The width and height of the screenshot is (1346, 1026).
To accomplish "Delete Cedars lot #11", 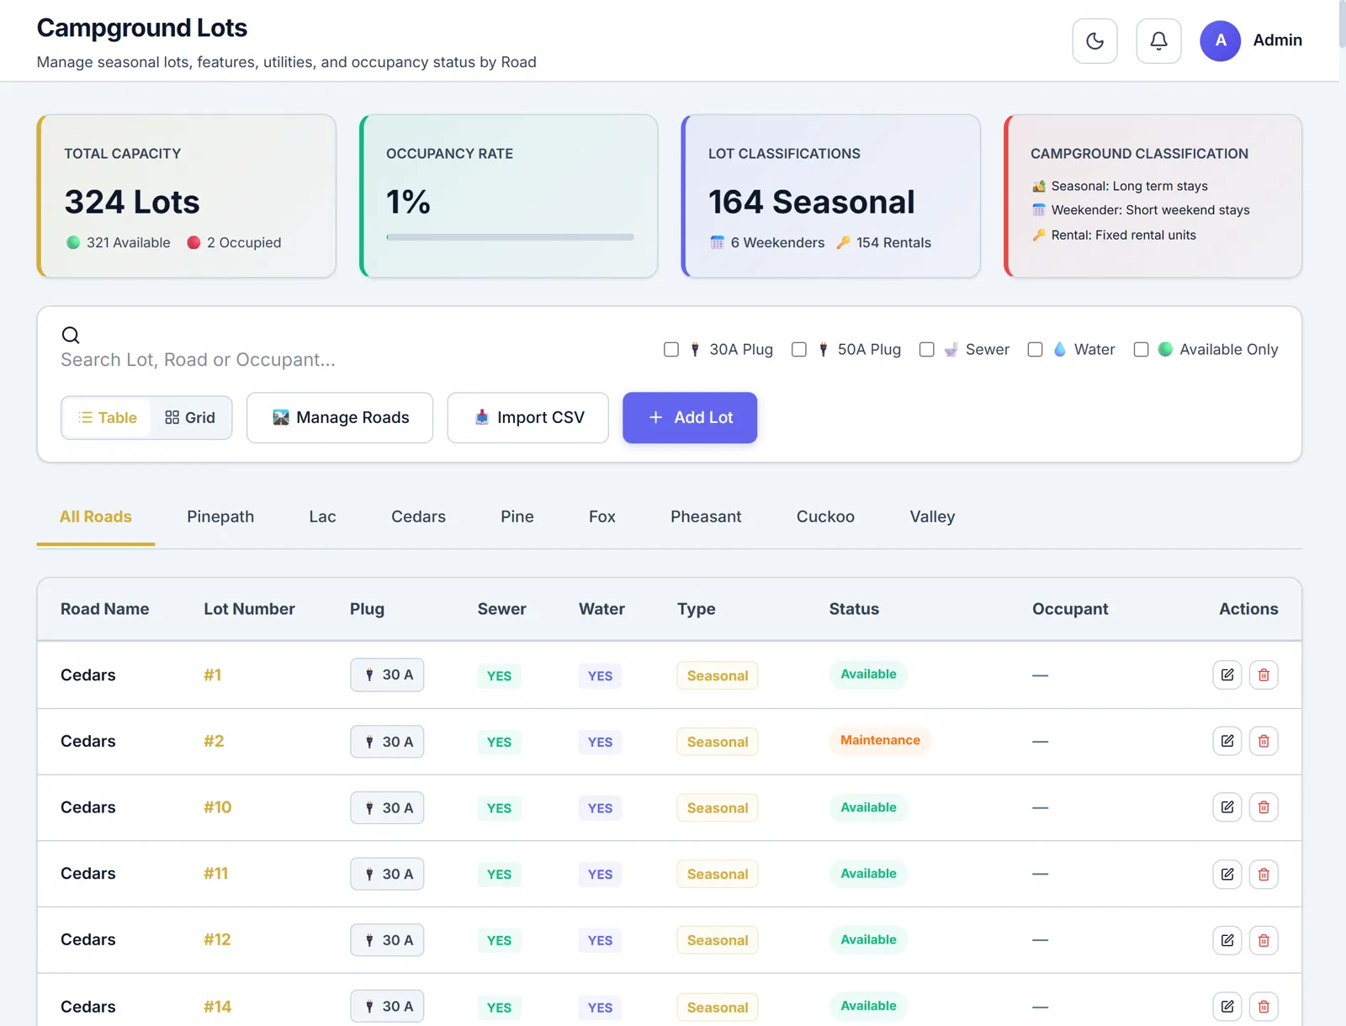I will [1264, 874].
